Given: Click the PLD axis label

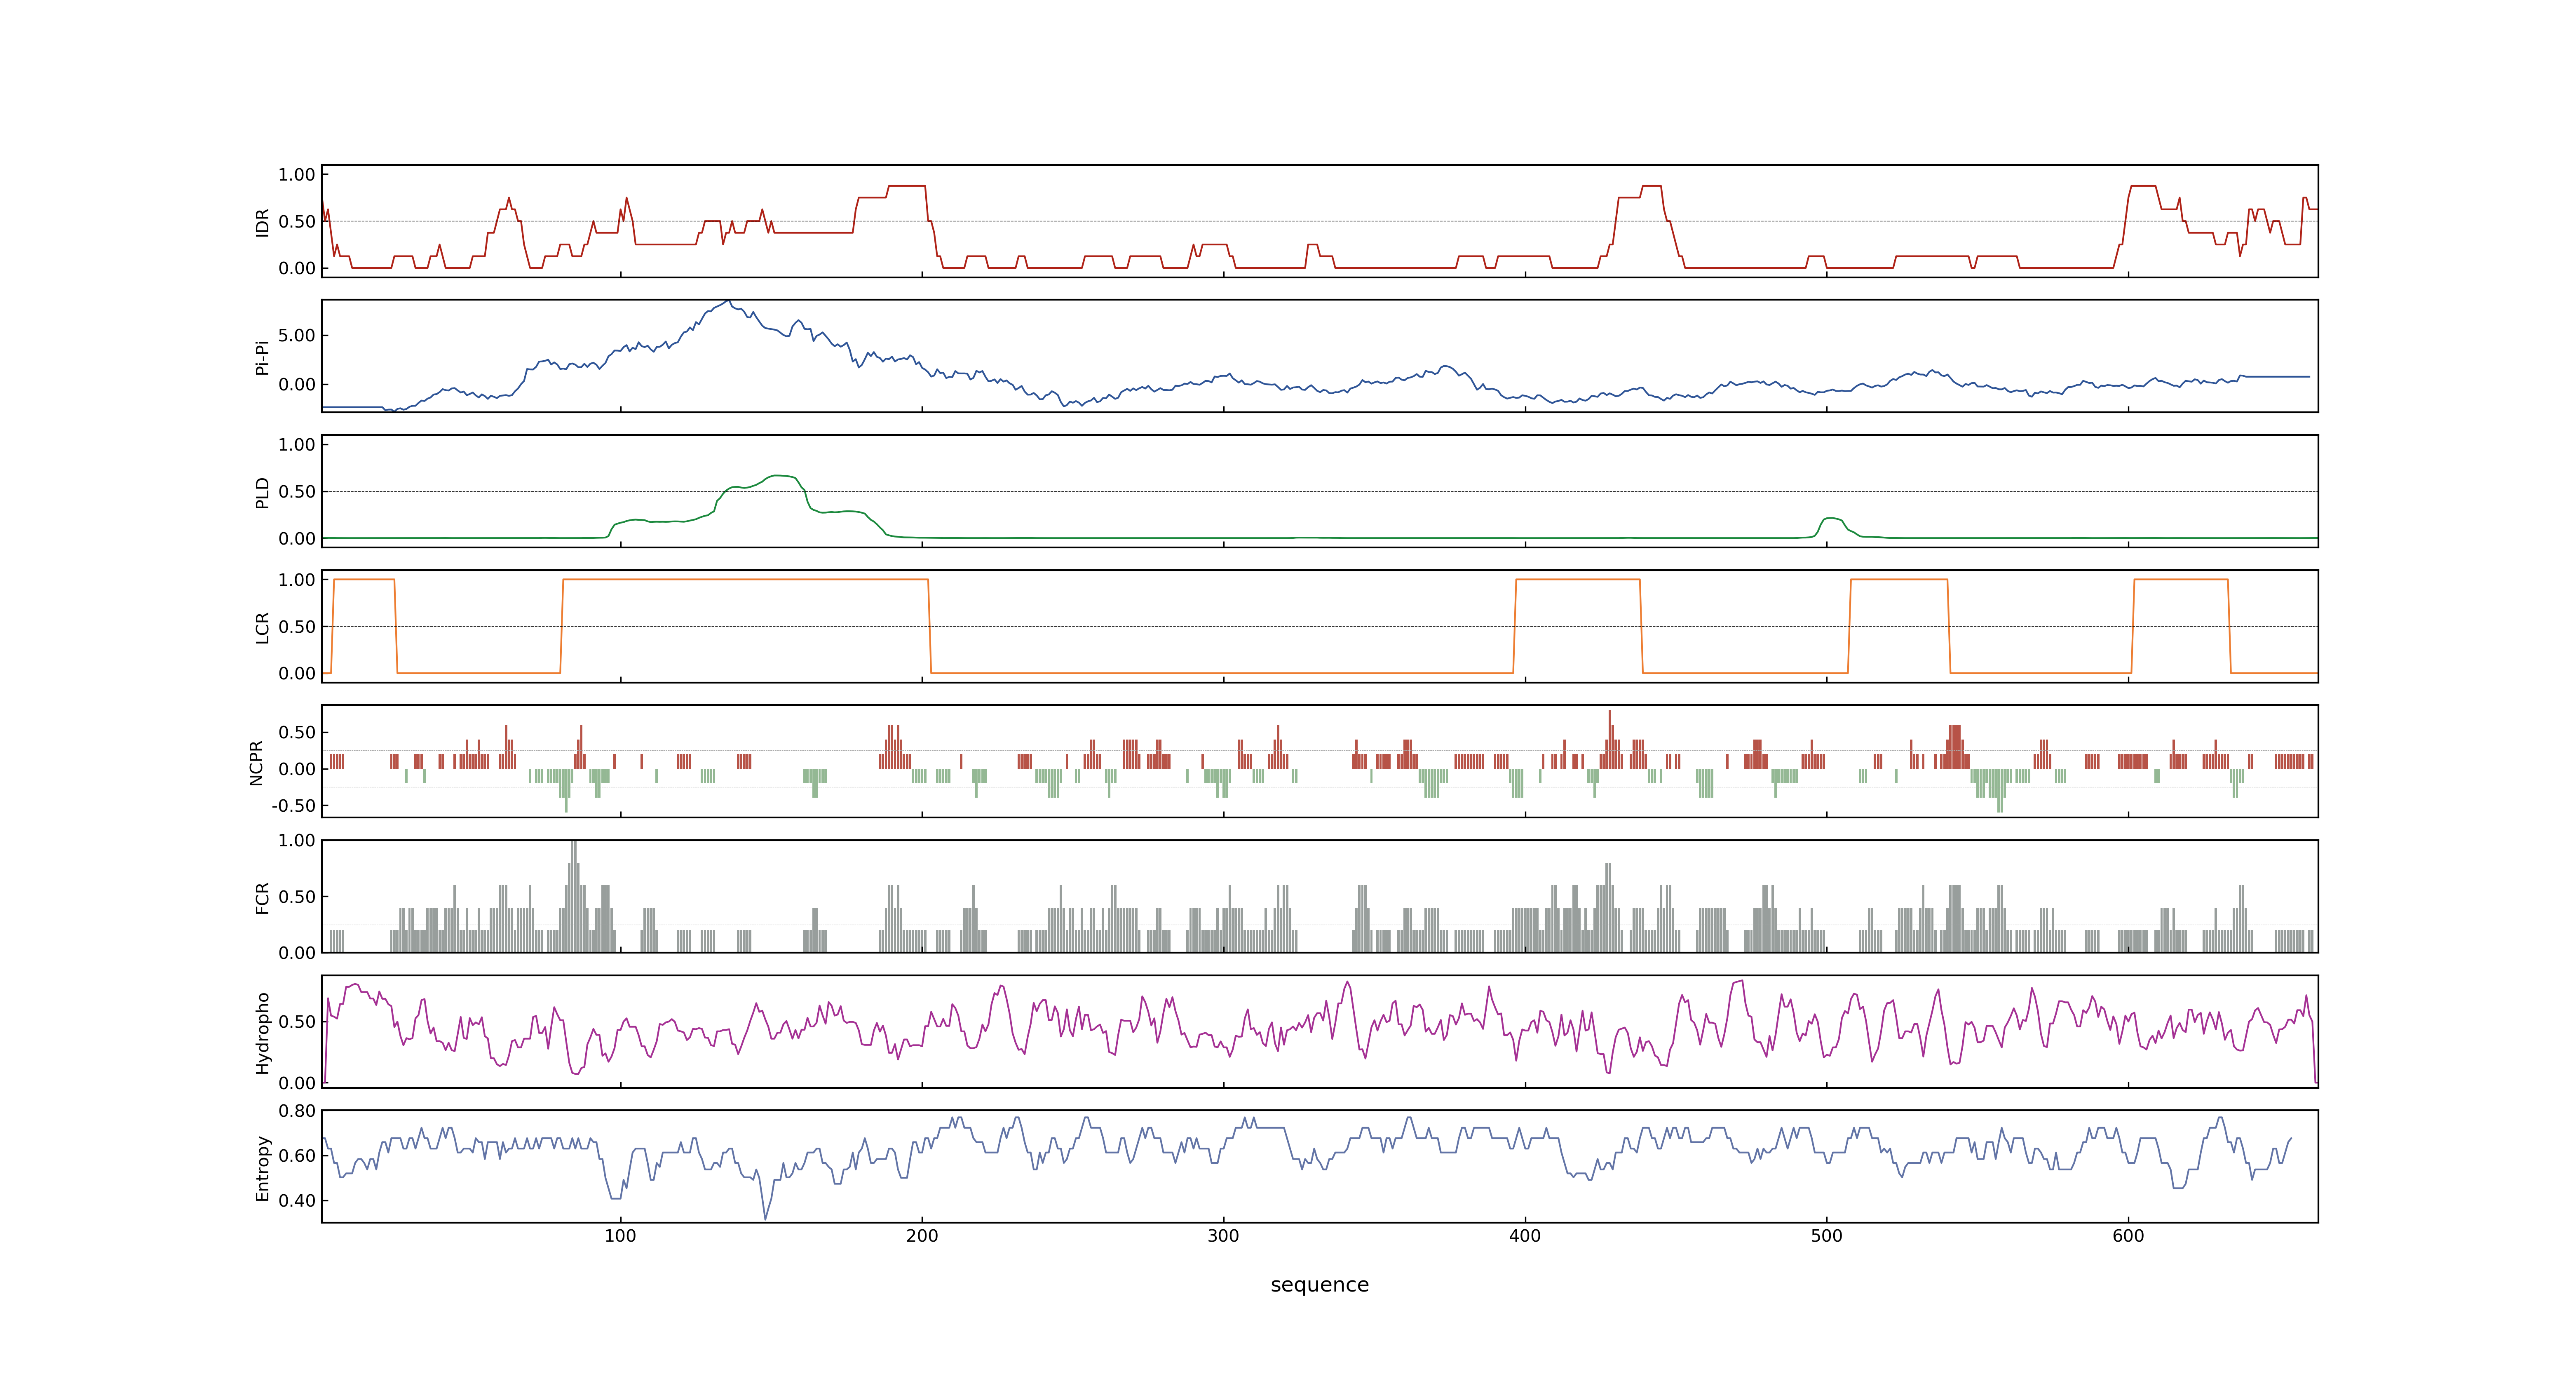Looking at the screenshot, I should click(x=263, y=492).
